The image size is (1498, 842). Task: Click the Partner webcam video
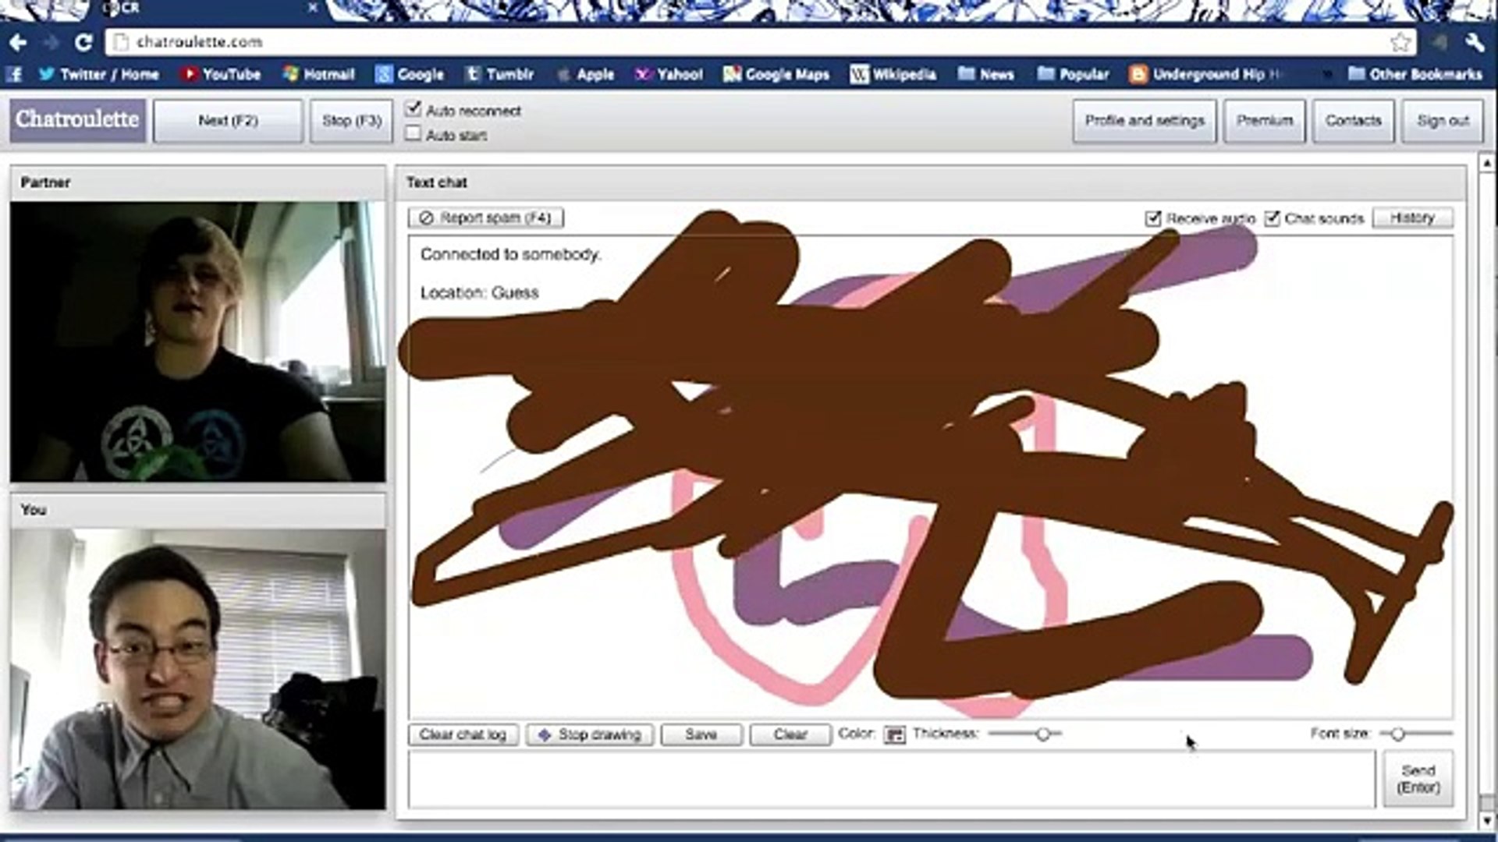coord(198,341)
